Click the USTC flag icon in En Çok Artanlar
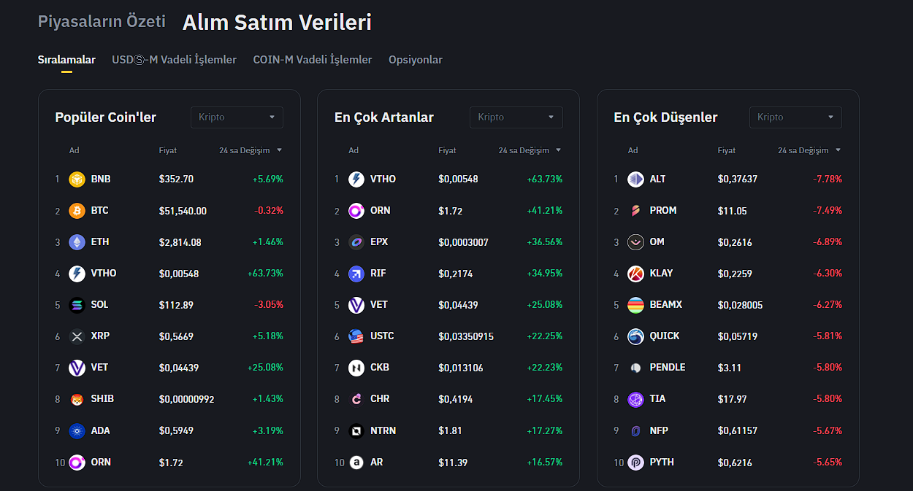Image resolution: width=913 pixels, height=491 pixels. (x=356, y=336)
